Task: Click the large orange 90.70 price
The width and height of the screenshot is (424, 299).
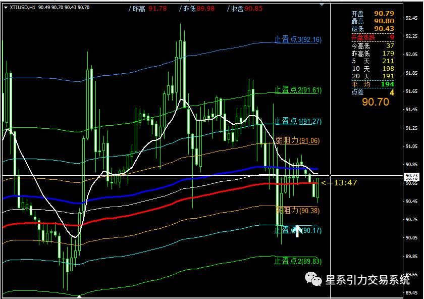Action: (x=376, y=102)
